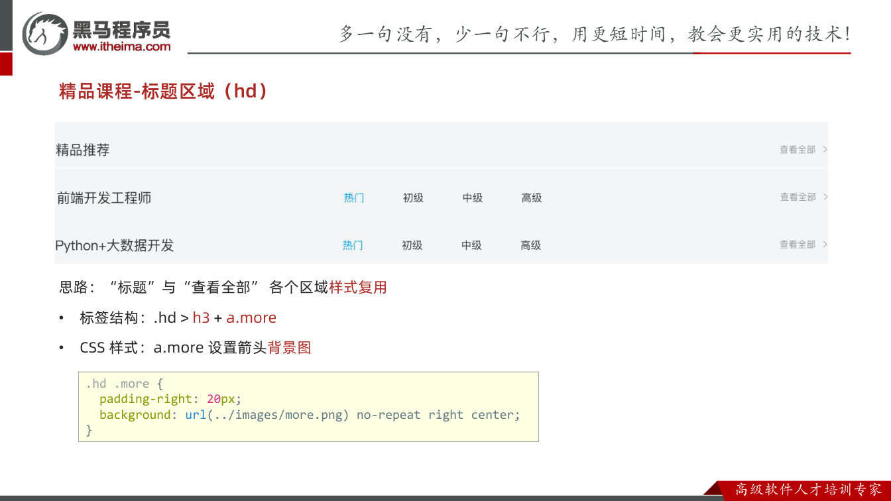Click the itheima horse logo icon
891x501 pixels.
[45, 33]
